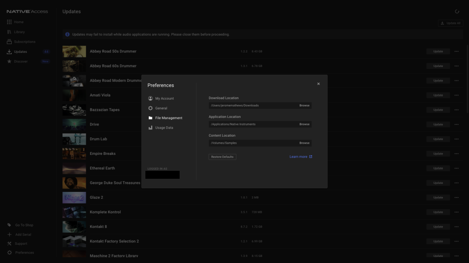Browse for Content Location folder
469x263 pixels.
click(304, 143)
